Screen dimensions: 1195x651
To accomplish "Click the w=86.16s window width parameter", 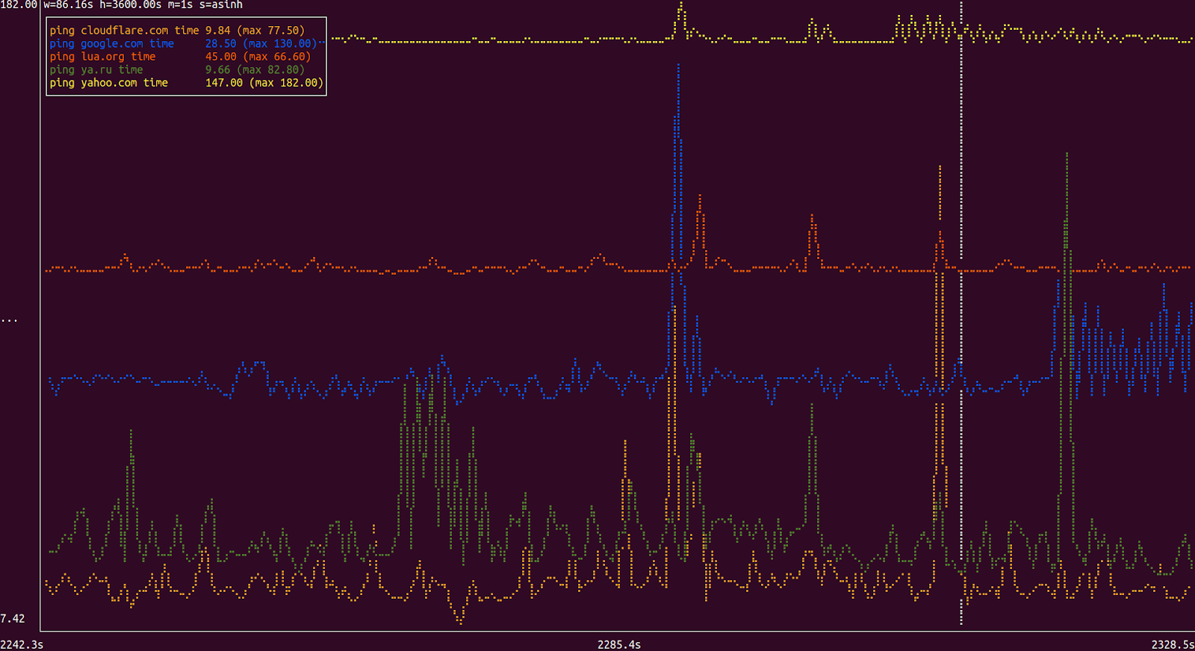I will pos(69,5).
